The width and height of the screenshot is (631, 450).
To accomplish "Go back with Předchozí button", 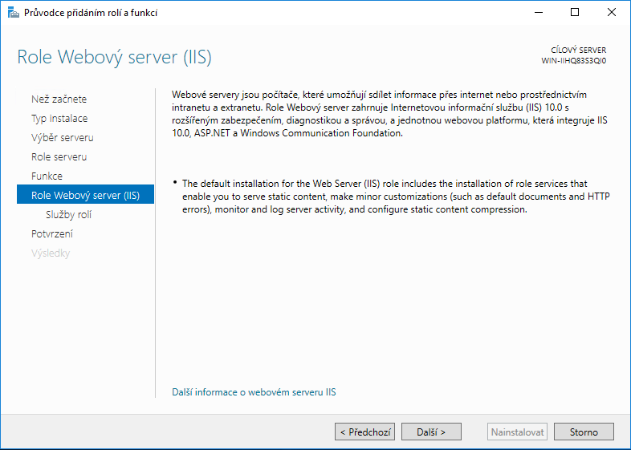I will click(365, 432).
